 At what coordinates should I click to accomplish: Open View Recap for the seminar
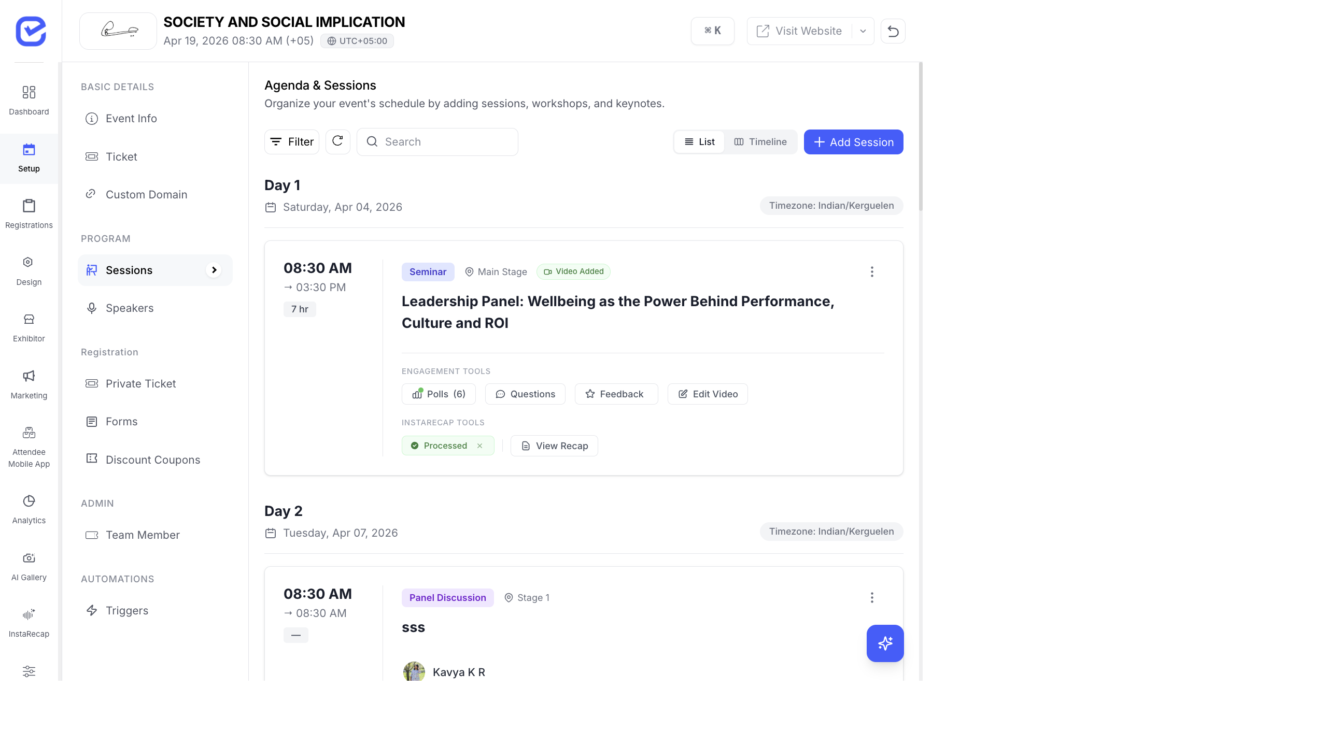click(554, 446)
